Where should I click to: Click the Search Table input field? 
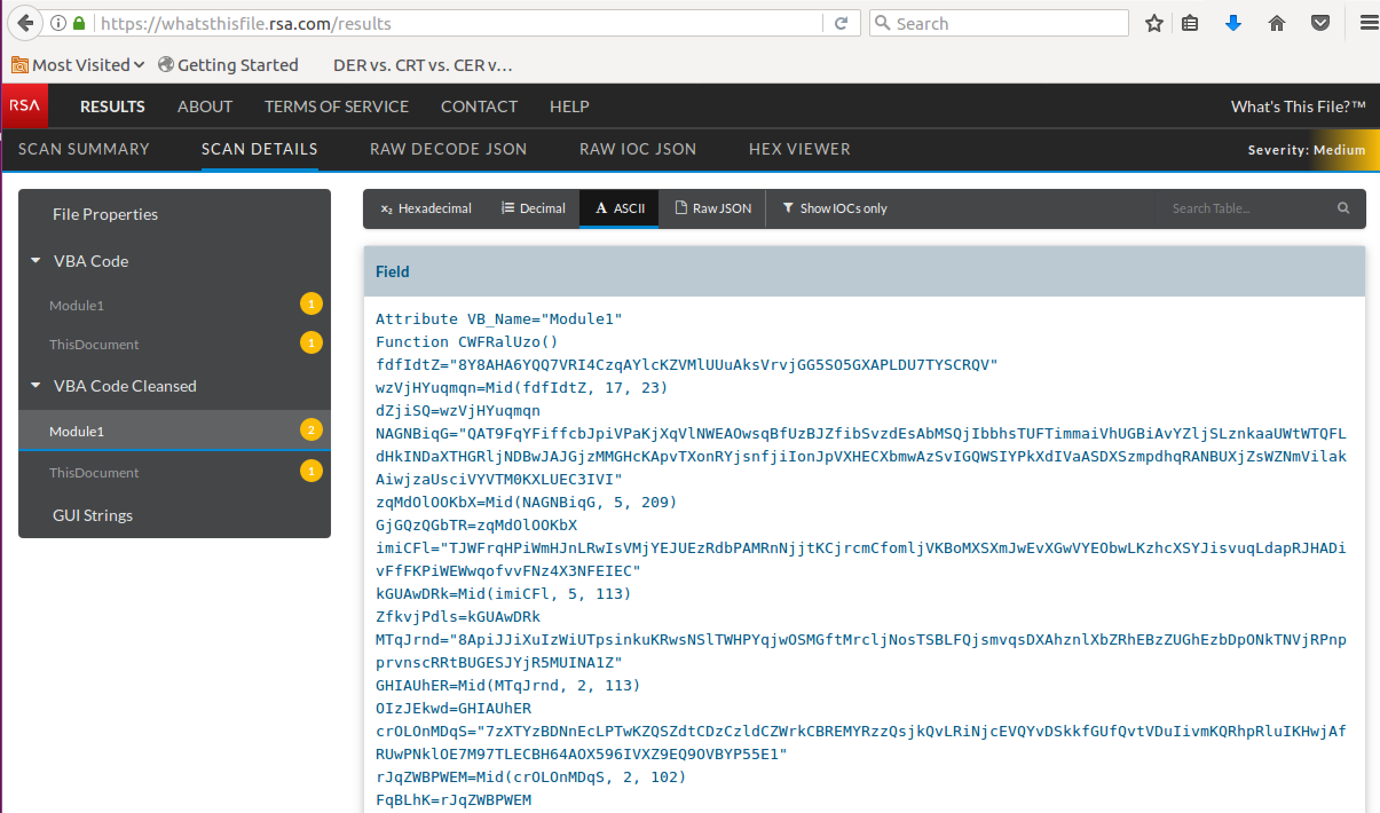pos(1243,208)
